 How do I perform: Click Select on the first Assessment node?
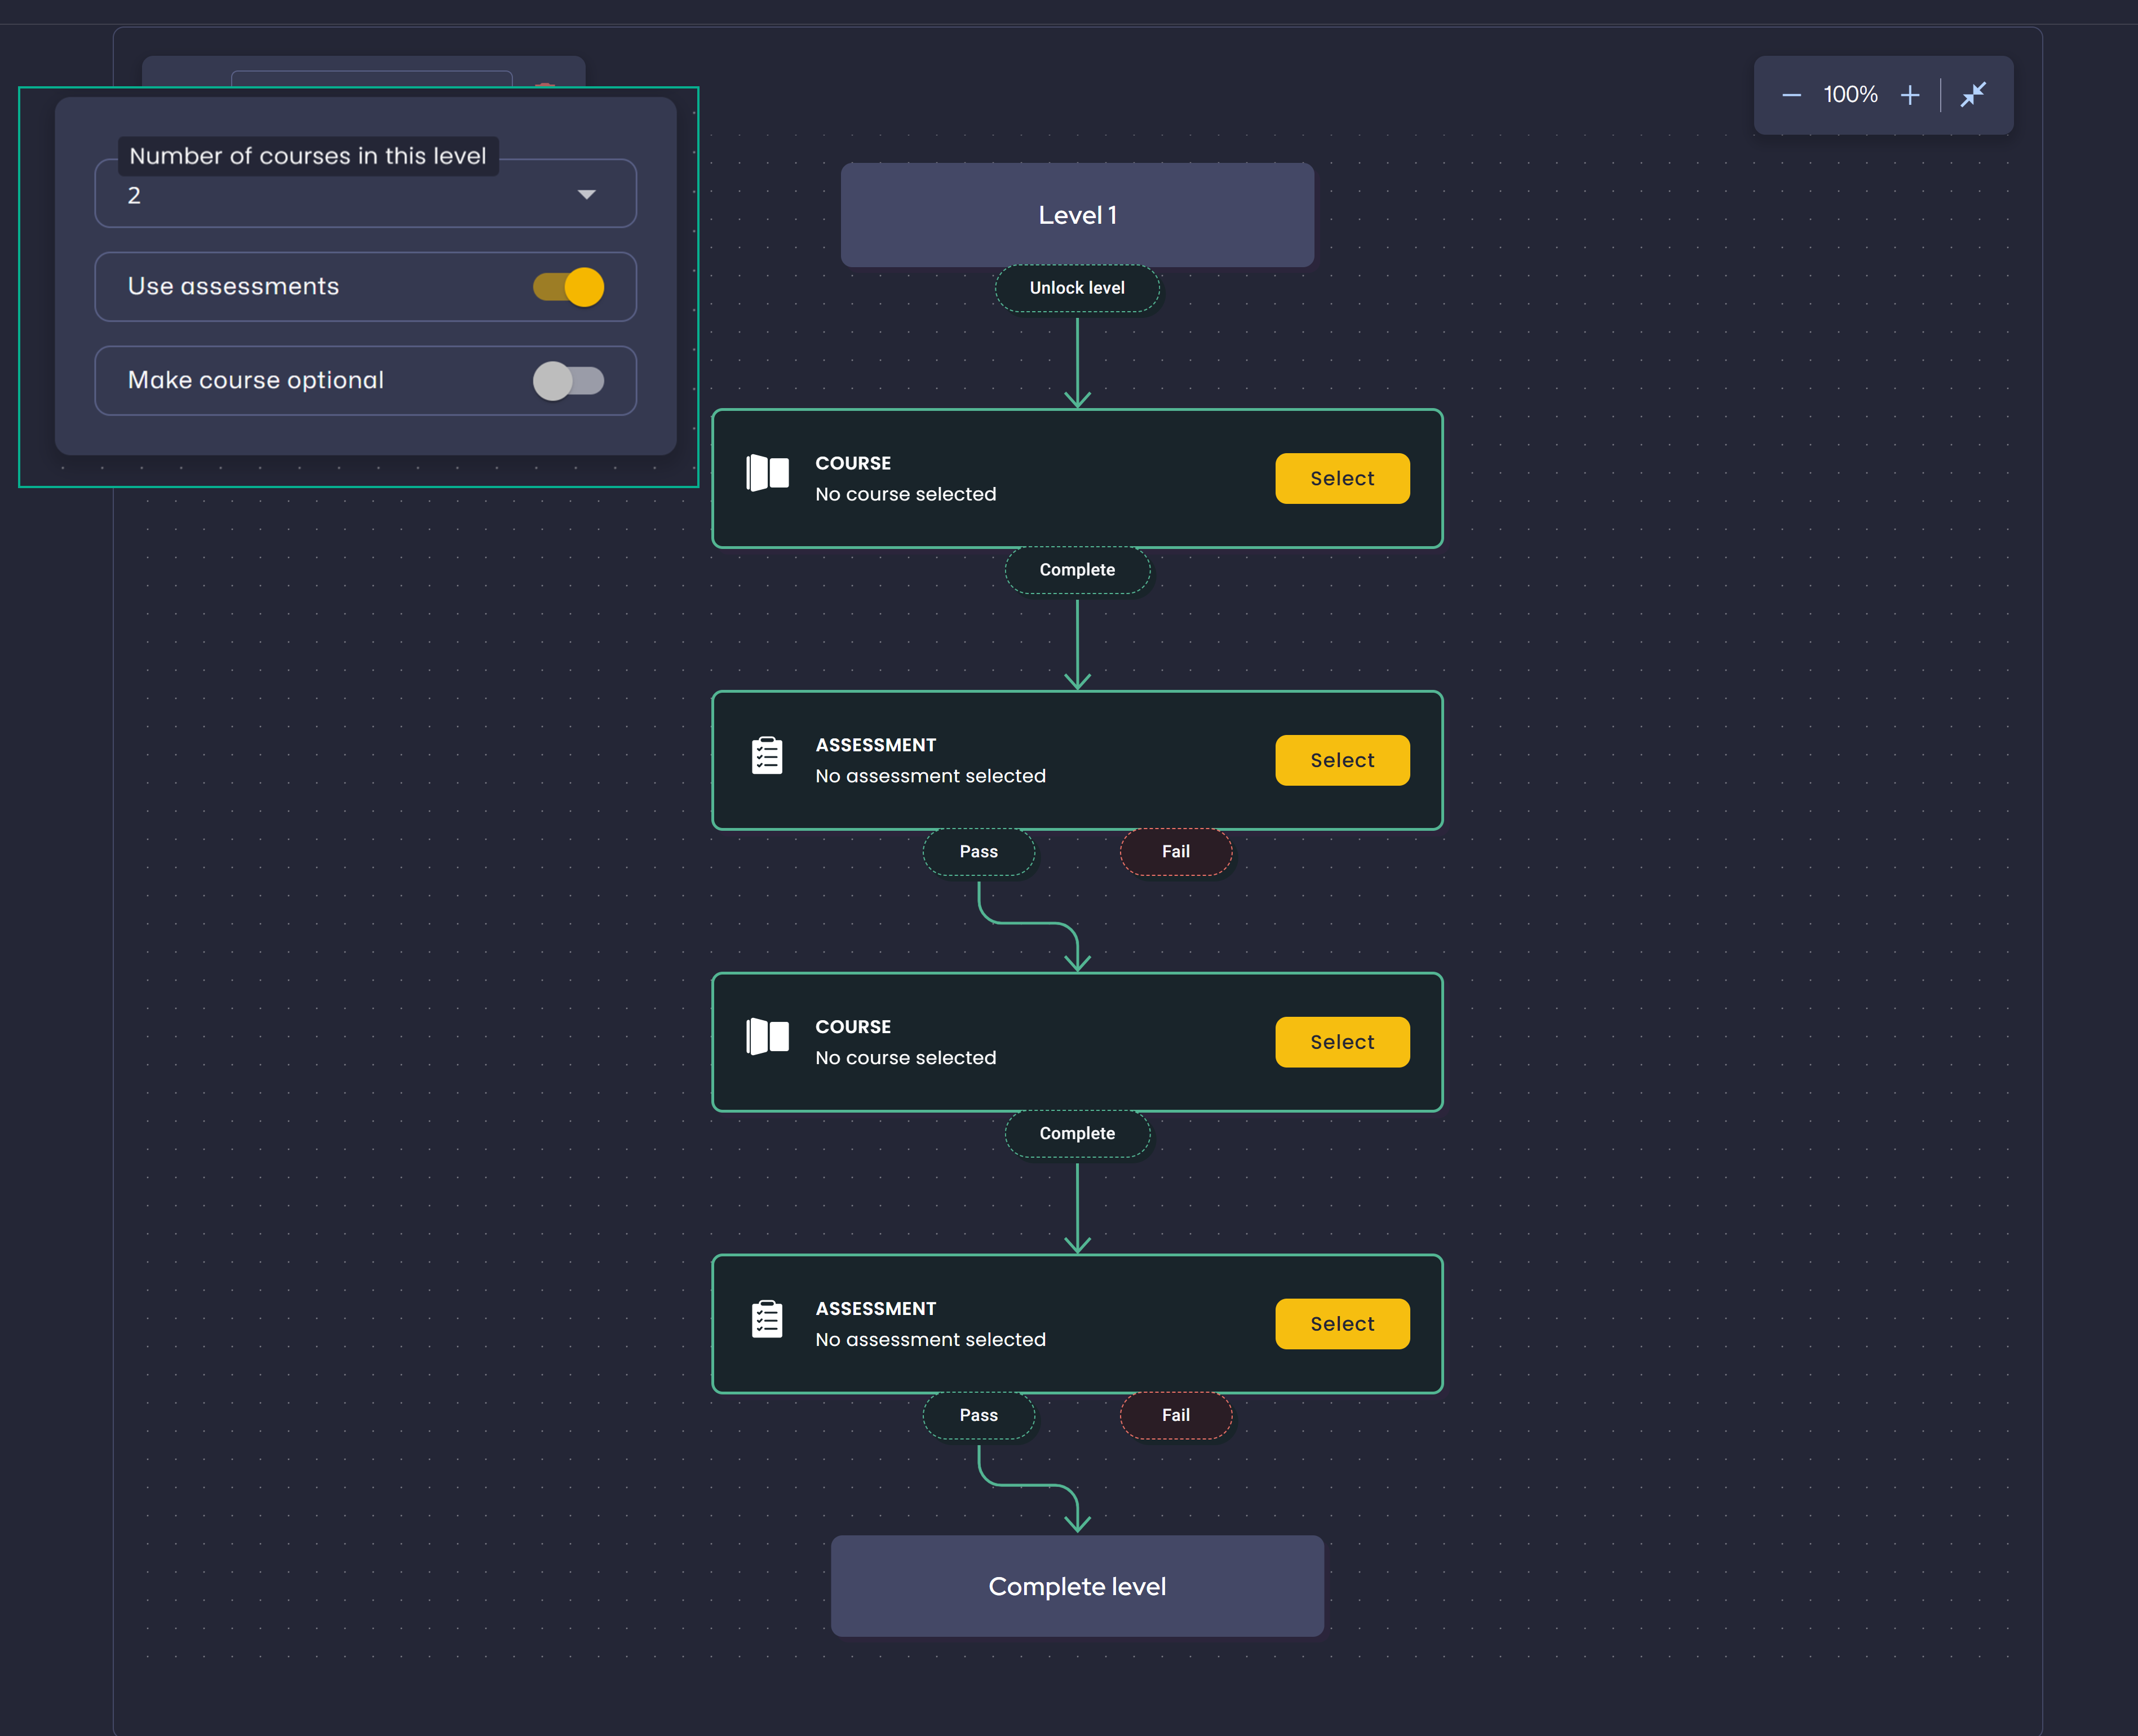pyautogui.click(x=1341, y=760)
